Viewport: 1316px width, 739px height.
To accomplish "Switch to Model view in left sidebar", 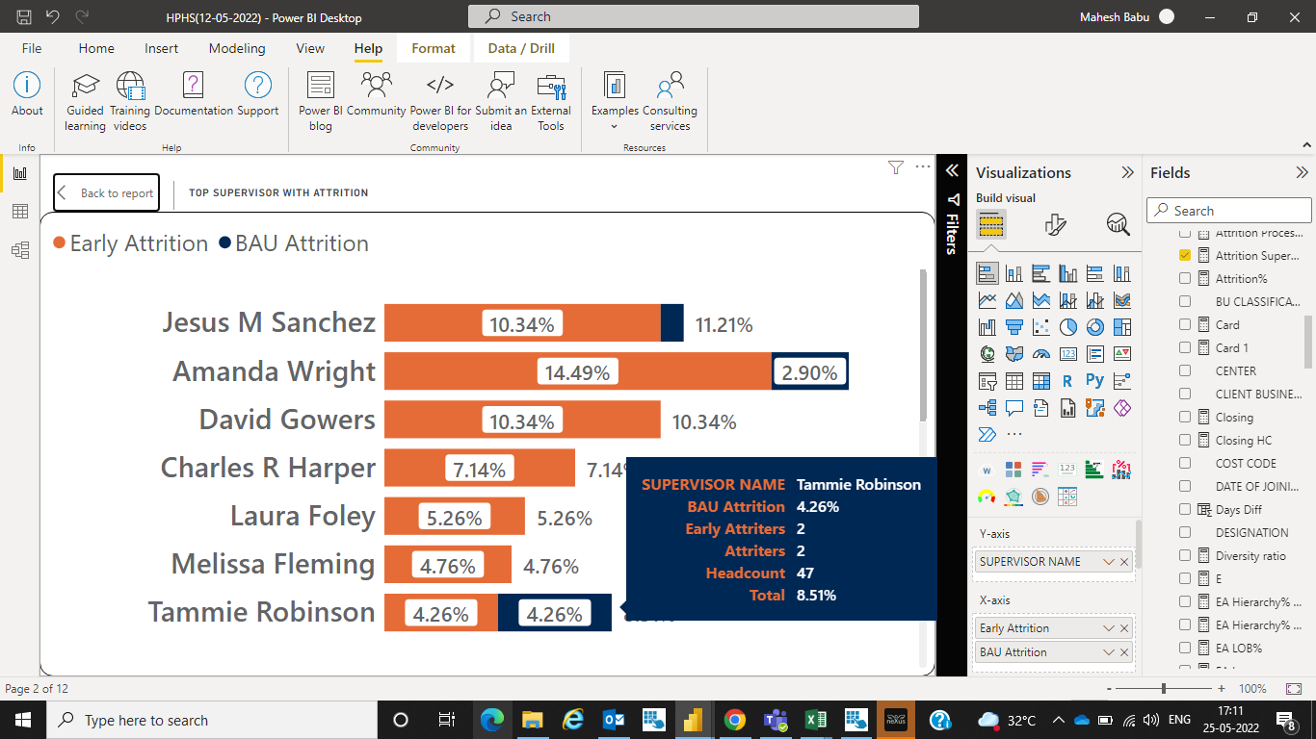I will pos(20,250).
